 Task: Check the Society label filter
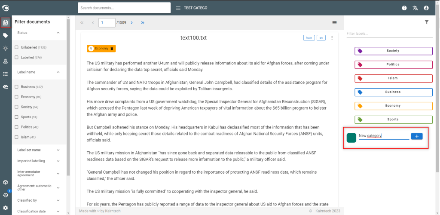click(17, 107)
